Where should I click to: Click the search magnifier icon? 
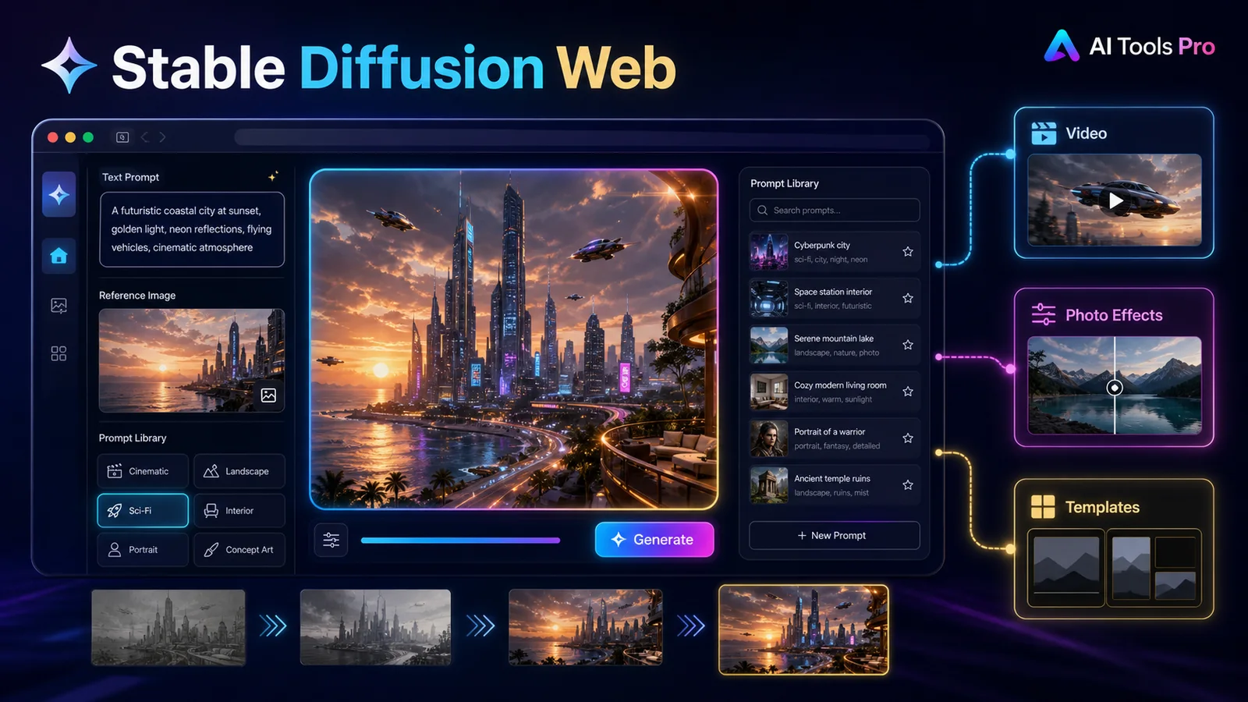763,210
